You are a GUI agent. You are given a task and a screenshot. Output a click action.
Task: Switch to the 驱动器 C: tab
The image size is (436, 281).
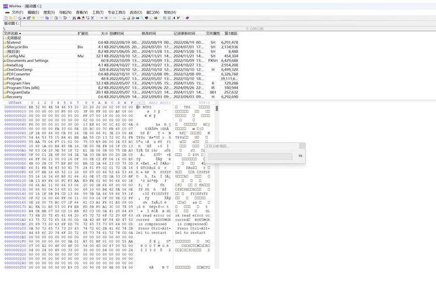coord(12,23)
